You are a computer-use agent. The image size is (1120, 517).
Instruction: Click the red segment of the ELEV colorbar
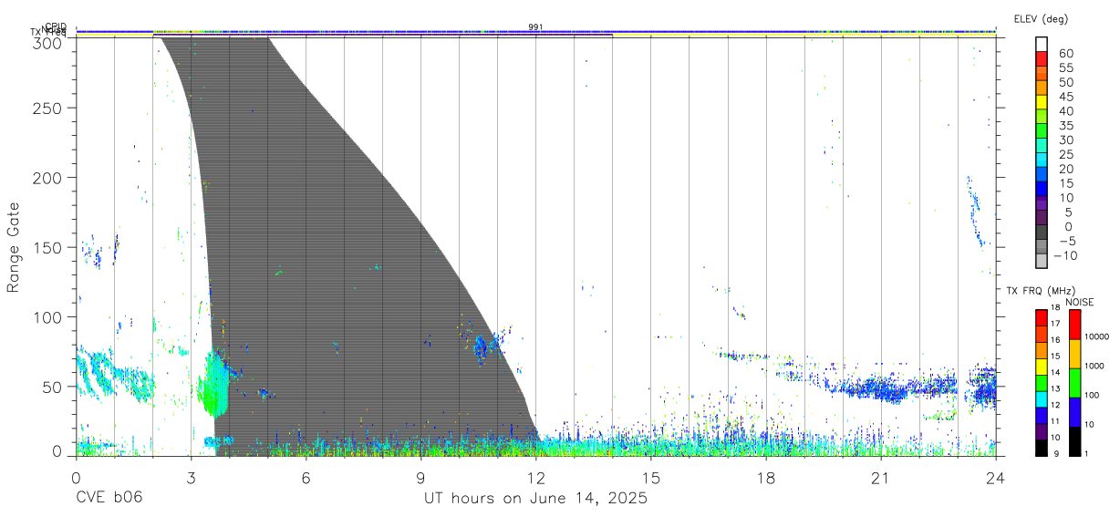(1042, 60)
